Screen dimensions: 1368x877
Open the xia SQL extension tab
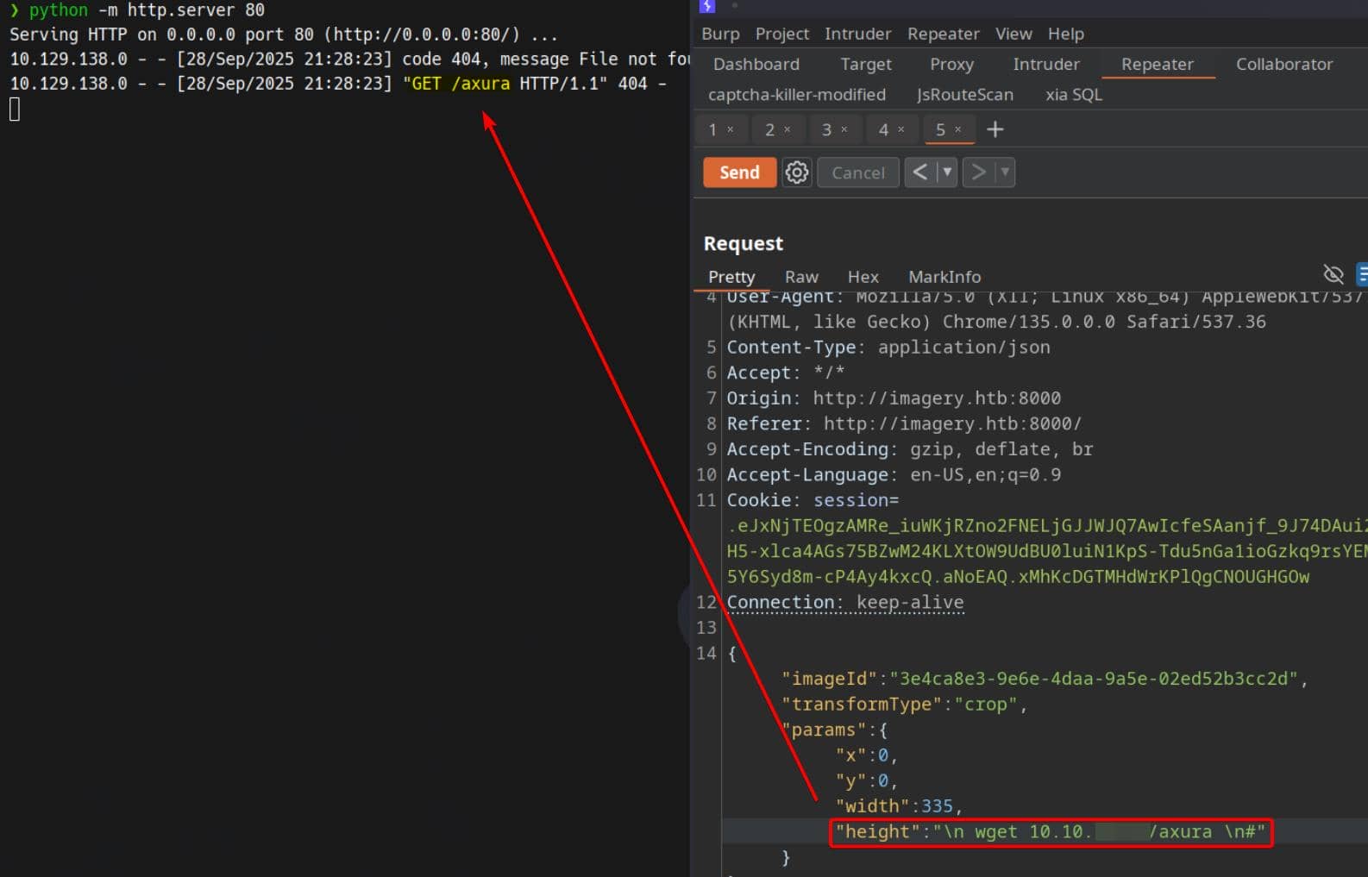tap(1074, 95)
